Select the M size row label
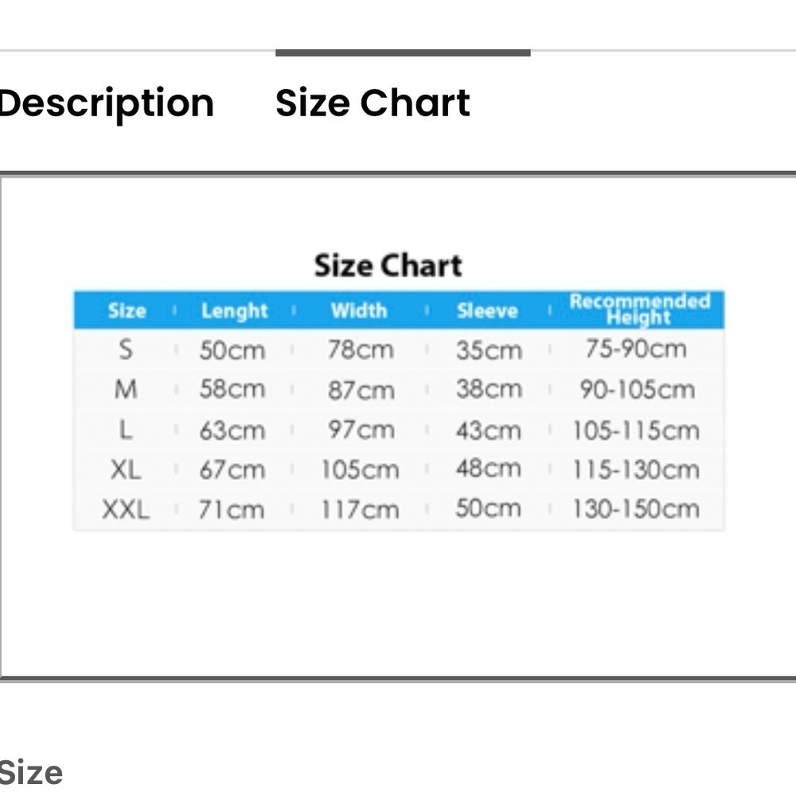796x796 pixels. pos(126,389)
